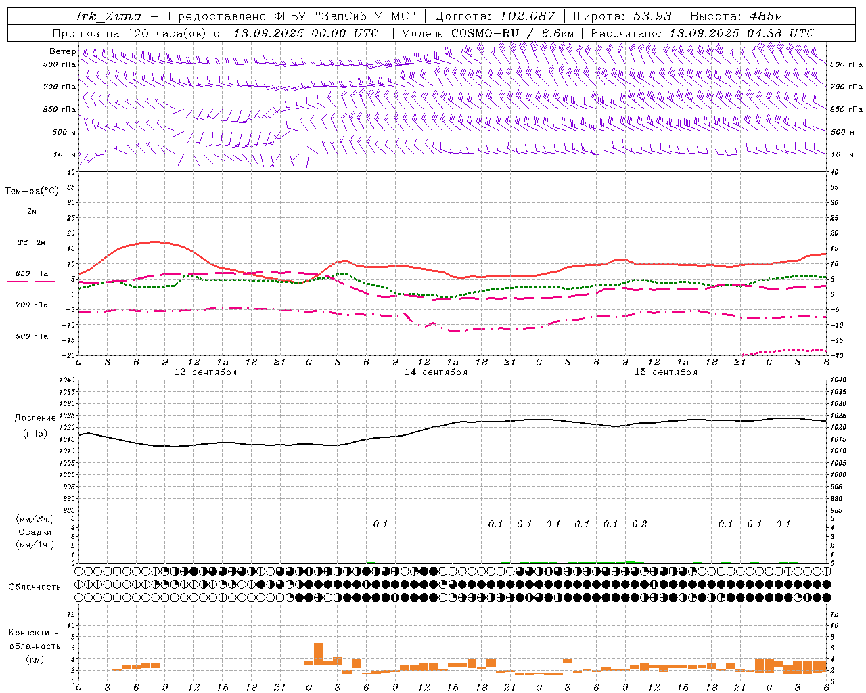Click the 'Осадки' precipitation label
Screen dimensions: 866x693
click(x=35, y=532)
